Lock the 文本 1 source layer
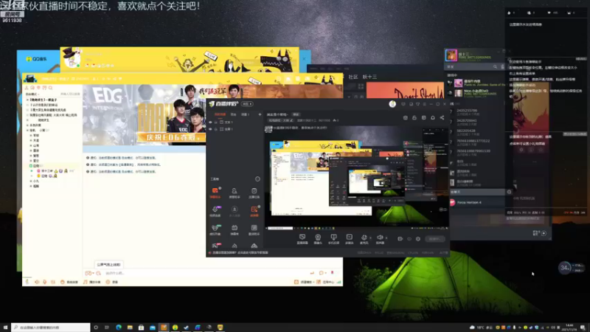590x332 pixels. pyautogui.click(x=216, y=122)
